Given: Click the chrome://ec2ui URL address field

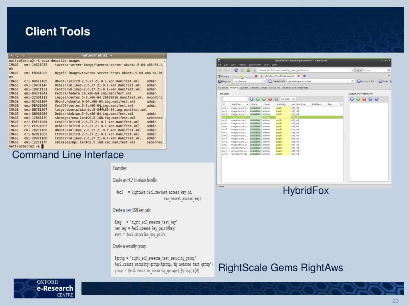Looking at the screenshot, I should (x=304, y=70).
